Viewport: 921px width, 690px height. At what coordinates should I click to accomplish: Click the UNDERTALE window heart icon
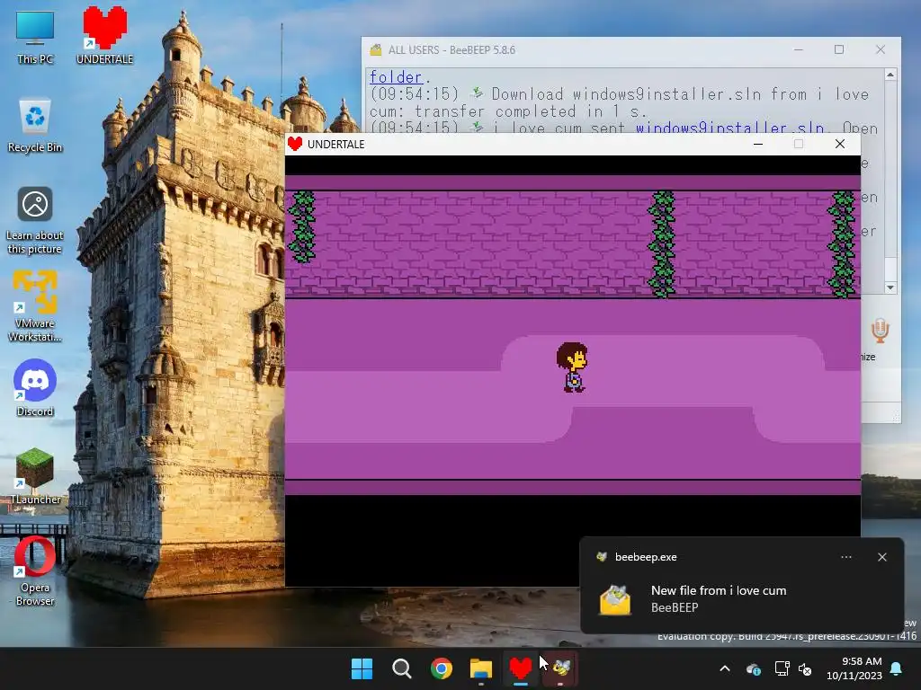coord(295,144)
